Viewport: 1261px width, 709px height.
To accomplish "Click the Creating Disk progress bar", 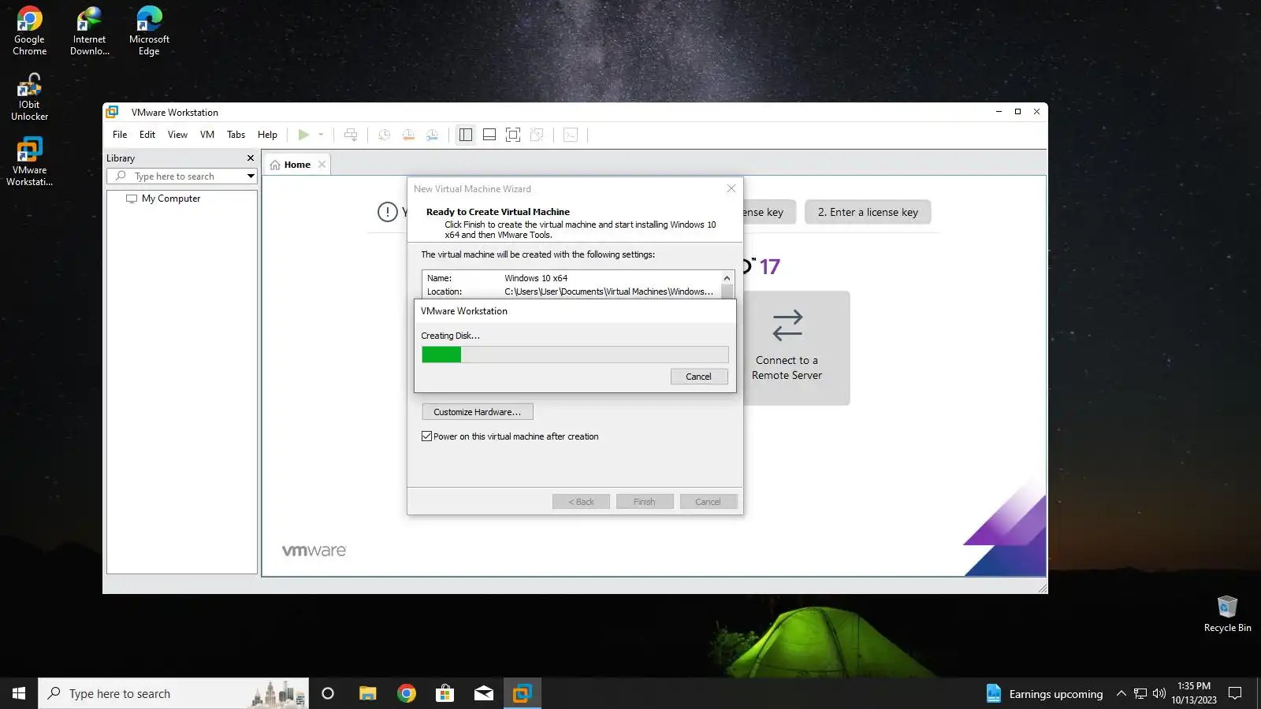I will coord(575,354).
